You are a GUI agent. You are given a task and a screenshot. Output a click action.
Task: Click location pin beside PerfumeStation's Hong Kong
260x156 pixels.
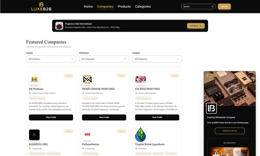pyautogui.click(x=83, y=149)
